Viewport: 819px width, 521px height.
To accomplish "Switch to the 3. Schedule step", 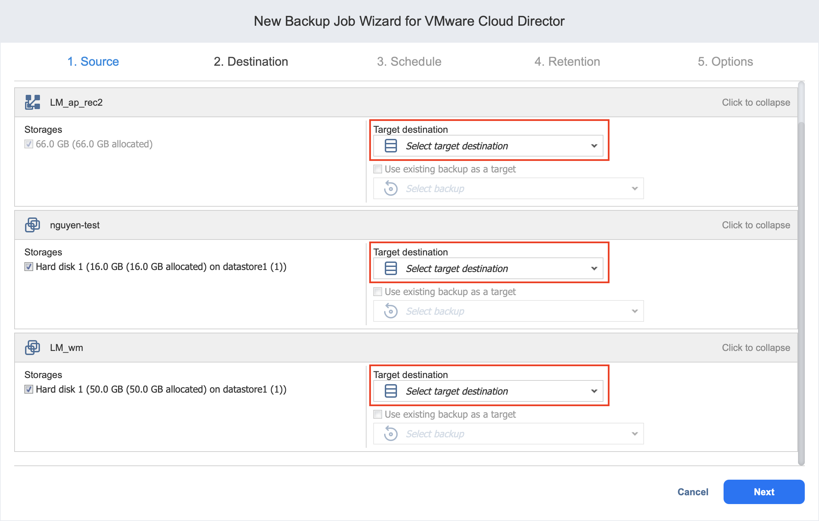I will (409, 62).
